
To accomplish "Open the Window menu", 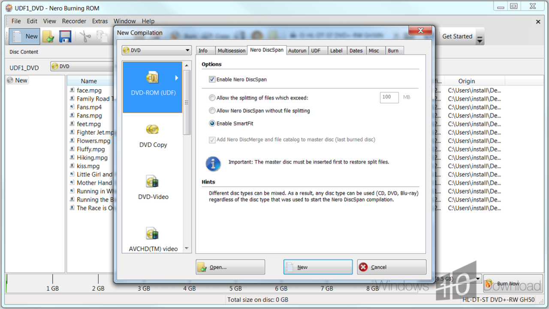I will pyautogui.click(x=125, y=21).
